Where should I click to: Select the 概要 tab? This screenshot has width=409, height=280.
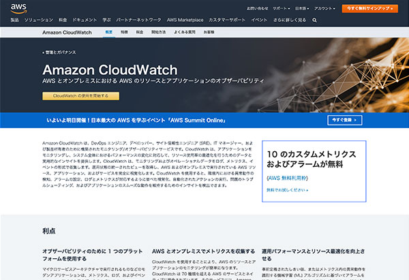109,32
